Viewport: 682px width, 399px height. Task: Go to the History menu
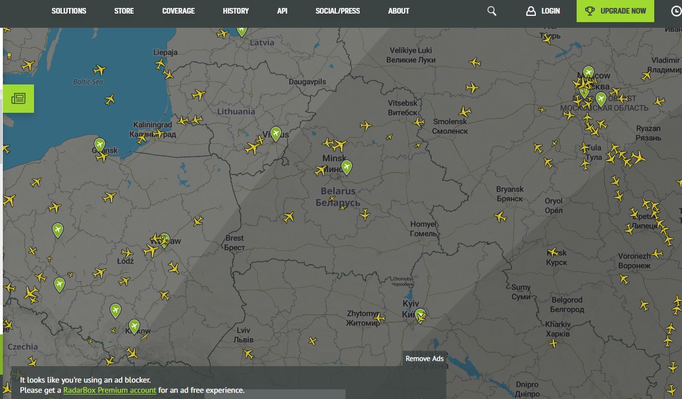pos(236,11)
